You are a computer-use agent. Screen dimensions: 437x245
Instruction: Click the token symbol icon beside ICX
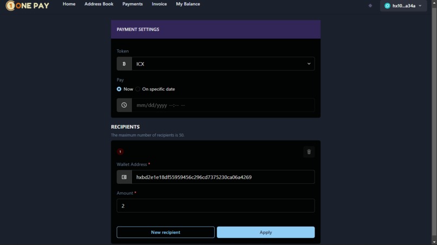coord(124,64)
